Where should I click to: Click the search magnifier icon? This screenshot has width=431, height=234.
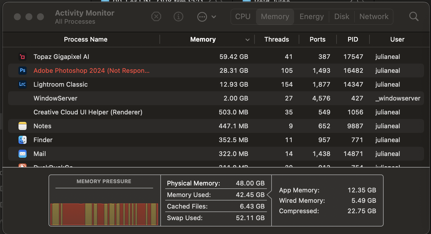coord(414,17)
